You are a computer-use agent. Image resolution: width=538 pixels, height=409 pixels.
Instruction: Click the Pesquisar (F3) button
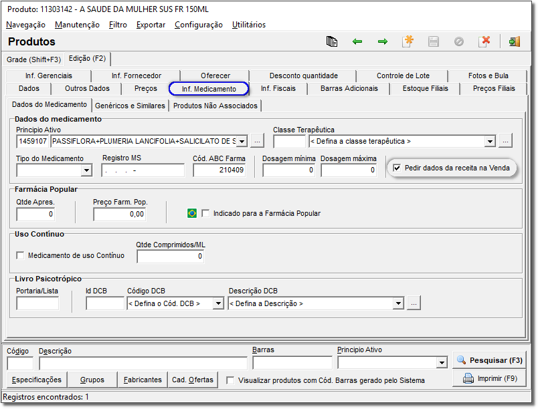point(489,360)
